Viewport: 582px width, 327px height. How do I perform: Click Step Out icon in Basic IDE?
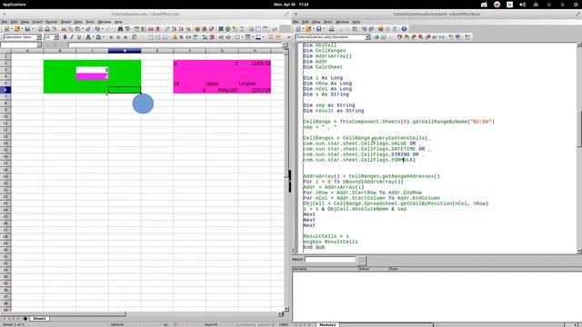414,37
